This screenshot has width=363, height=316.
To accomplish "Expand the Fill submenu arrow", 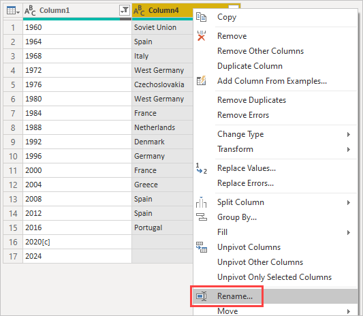I will pos(349,232).
